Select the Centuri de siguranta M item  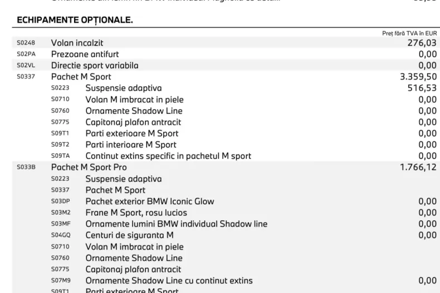pos(130,235)
